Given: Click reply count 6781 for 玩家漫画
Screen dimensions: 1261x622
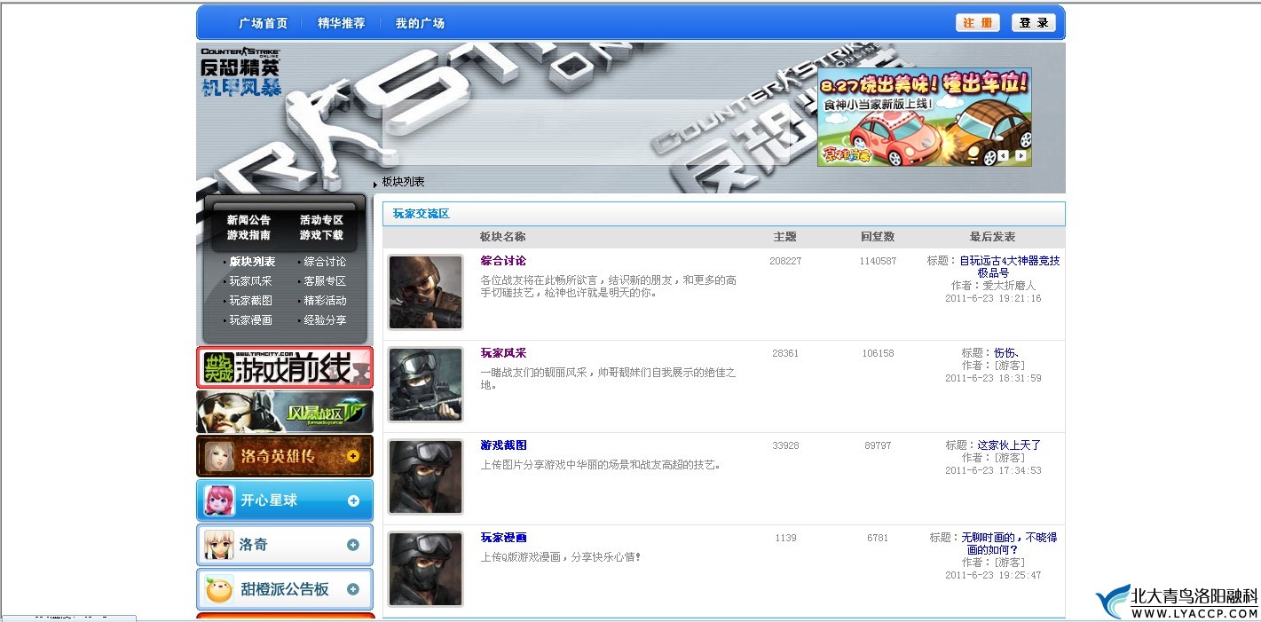Looking at the screenshot, I should point(878,538).
